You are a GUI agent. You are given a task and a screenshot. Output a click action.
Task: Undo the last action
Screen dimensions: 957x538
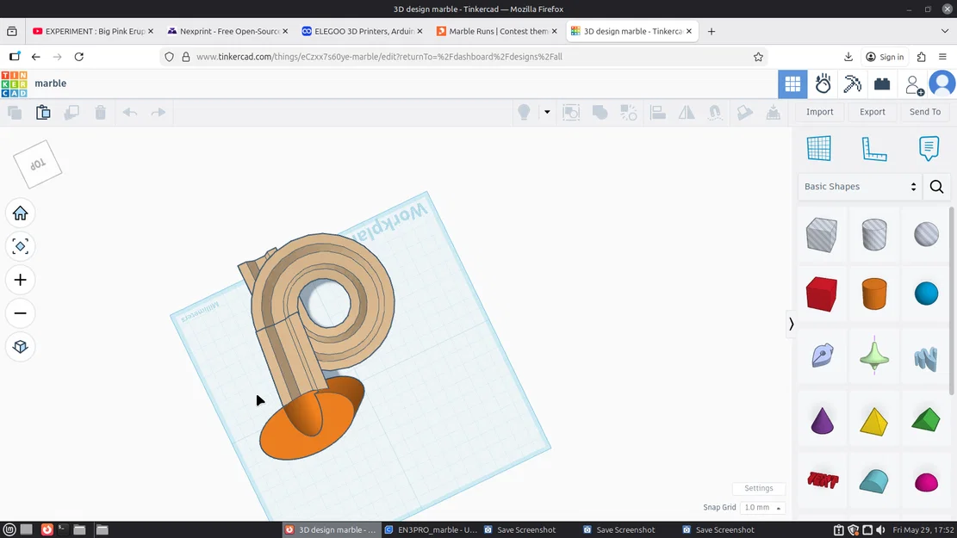click(x=129, y=112)
